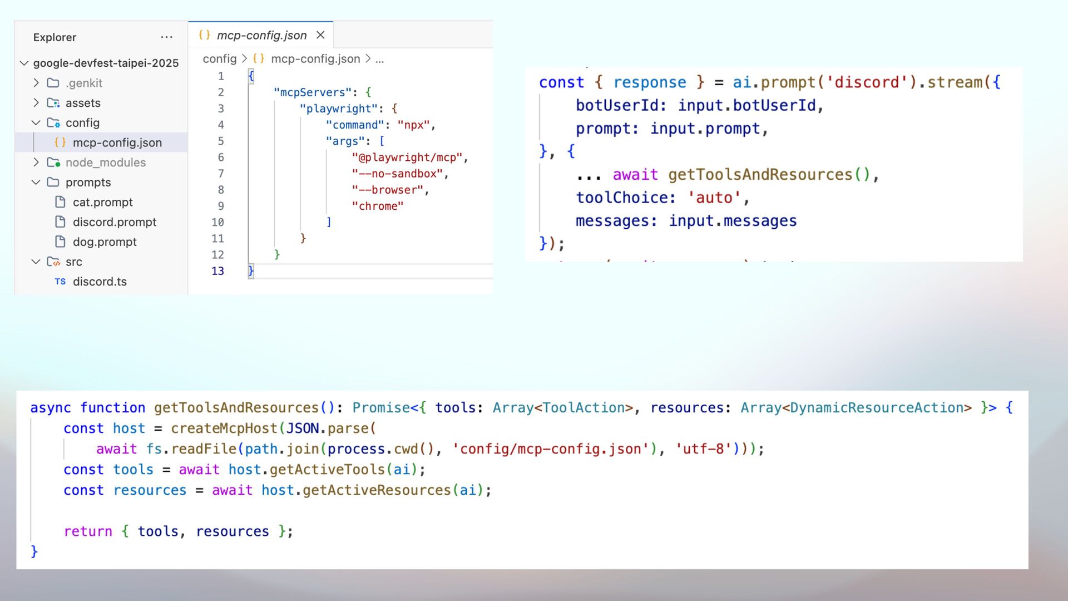Screen dimensions: 1068x601
Task: Click the discord.prompt file icon
Action: point(60,222)
